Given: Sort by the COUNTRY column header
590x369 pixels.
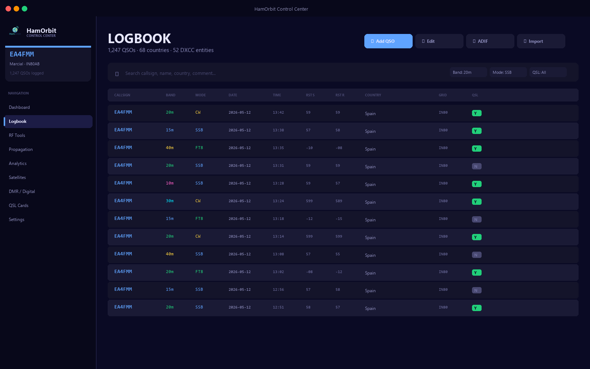Looking at the screenshot, I should (x=373, y=95).
